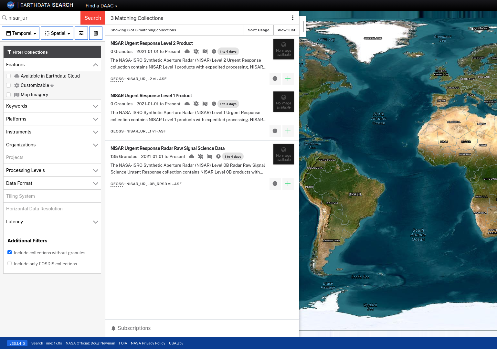This screenshot has width=497, height=349.
Task: Expand the Latency filter section
Action: point(52,222)
